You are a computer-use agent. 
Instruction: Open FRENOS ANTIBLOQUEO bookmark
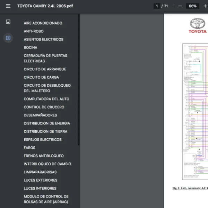tap(44, 156)
